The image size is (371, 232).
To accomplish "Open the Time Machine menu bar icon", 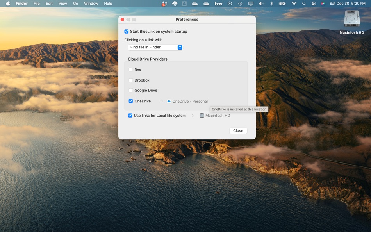I will coord(240,4).
